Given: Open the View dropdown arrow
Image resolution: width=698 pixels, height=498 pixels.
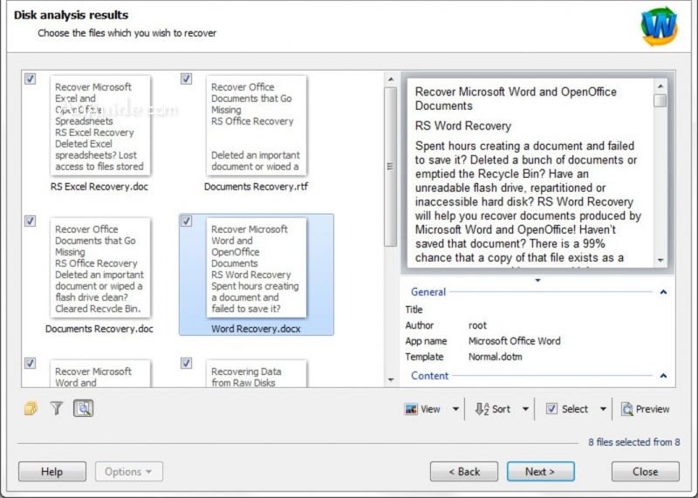Looking at the screenshot, I should pos(455,409).
